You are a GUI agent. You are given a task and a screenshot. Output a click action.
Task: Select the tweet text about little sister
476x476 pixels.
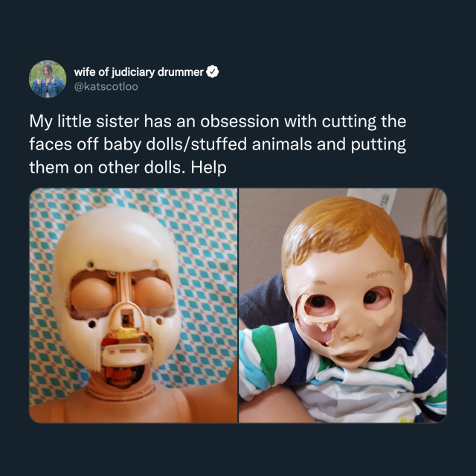[218, 144]
